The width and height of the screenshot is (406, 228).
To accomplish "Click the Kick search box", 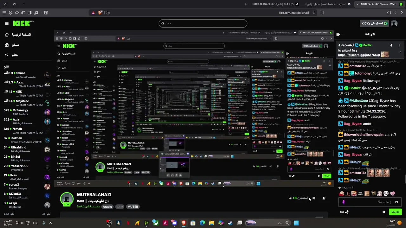I will [203, 23].
